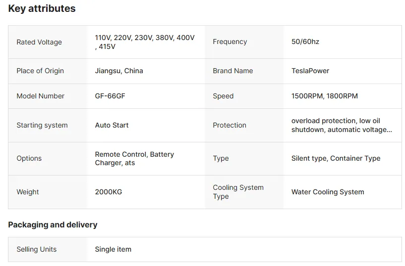
Task: Click the Single item value
Action: (x=113, y=249)
